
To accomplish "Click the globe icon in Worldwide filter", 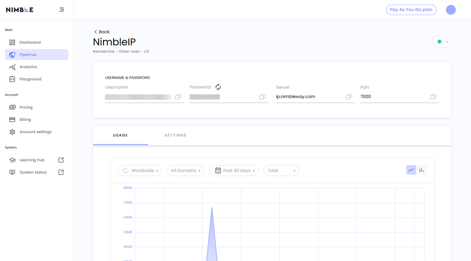I will point(125,170).
